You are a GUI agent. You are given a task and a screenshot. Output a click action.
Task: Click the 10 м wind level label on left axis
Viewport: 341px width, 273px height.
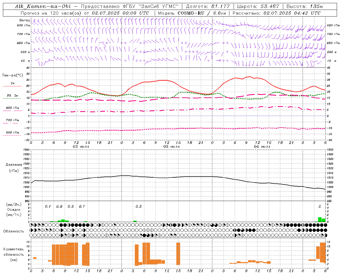25,61
